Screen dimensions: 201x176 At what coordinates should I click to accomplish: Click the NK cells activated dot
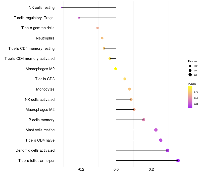(131, 99)
